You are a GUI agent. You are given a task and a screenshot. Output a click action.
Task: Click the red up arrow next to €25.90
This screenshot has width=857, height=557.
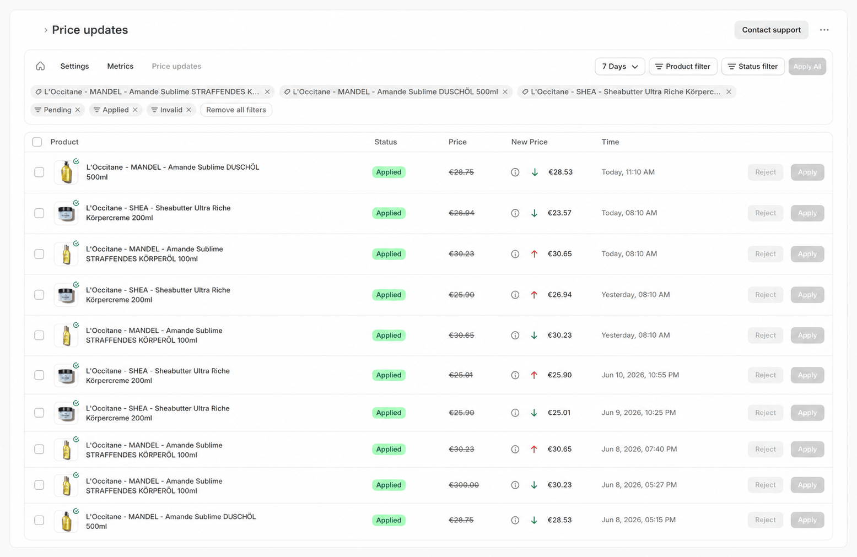[534, 375]
